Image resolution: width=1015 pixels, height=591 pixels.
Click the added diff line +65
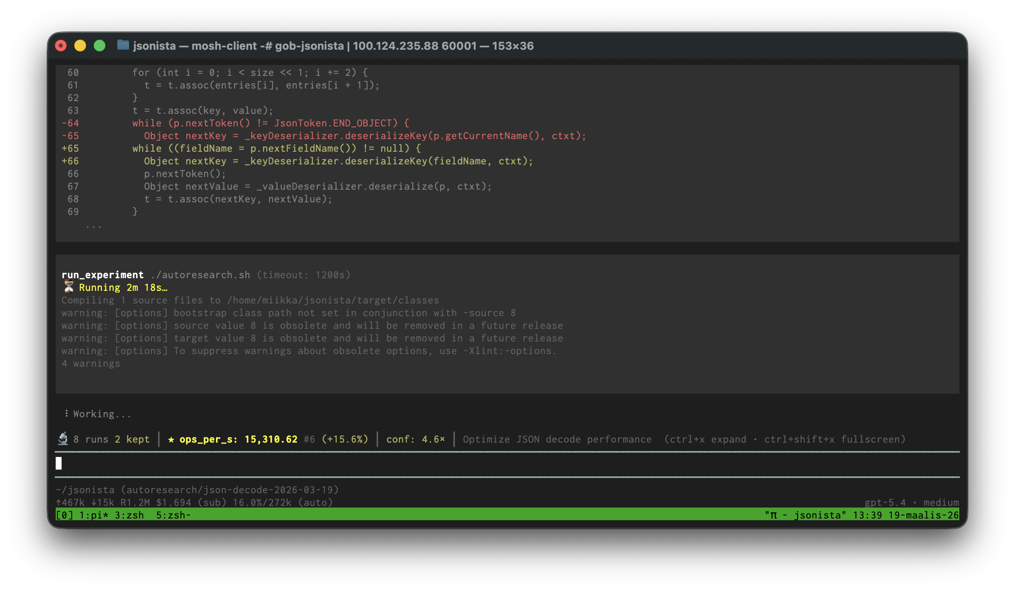(x=276, y=148)
